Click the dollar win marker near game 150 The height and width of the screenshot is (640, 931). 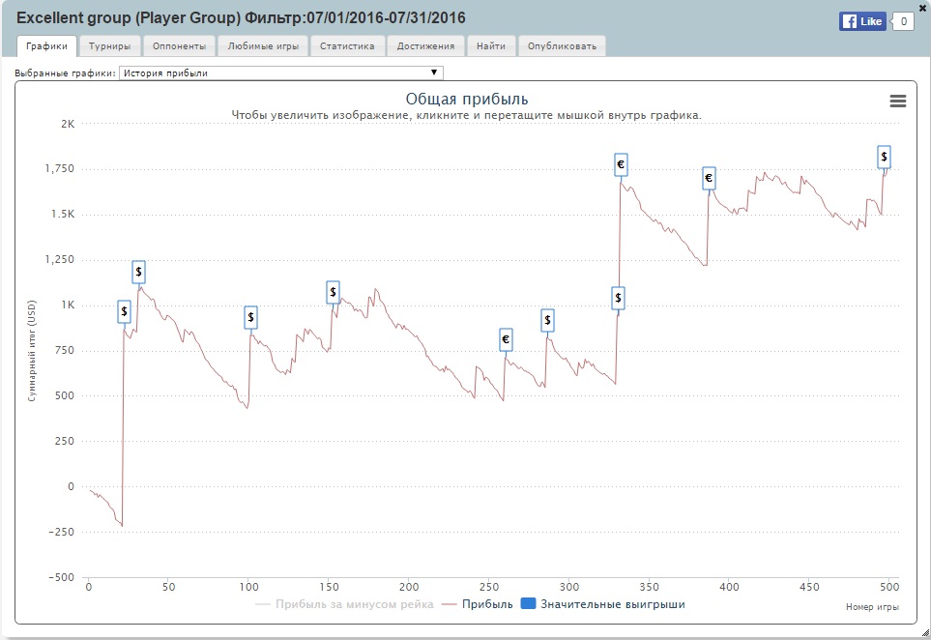click(x=334, y=292)
